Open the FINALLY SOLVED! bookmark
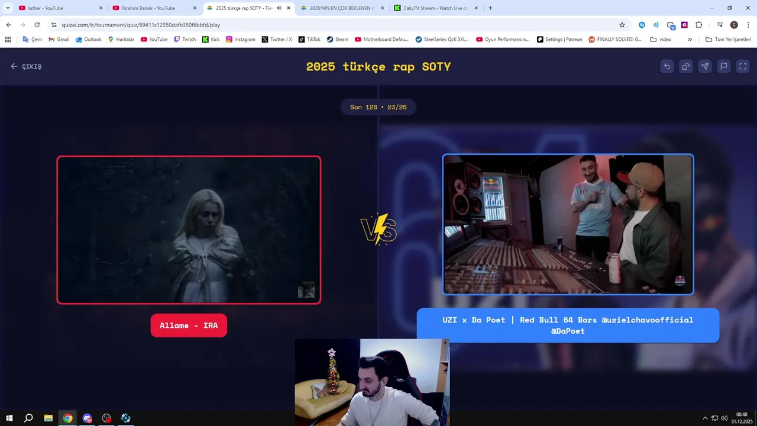Image resolution: width=757 pixels, height=426 pixels. click(614, 40)
